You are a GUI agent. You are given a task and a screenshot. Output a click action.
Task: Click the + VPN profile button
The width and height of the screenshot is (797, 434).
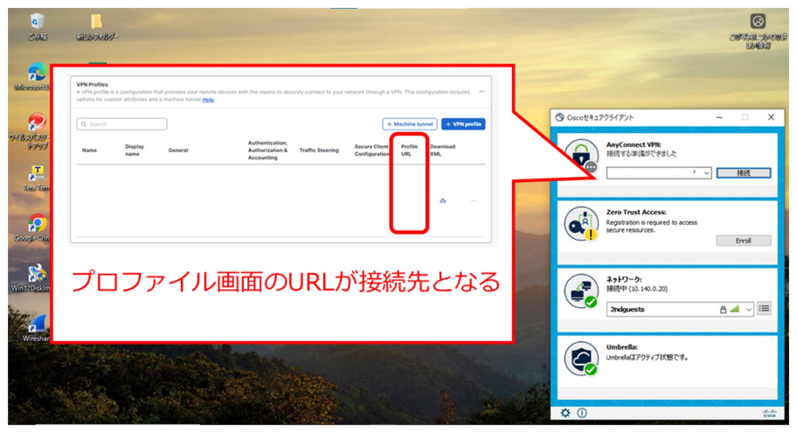(463, 124)
